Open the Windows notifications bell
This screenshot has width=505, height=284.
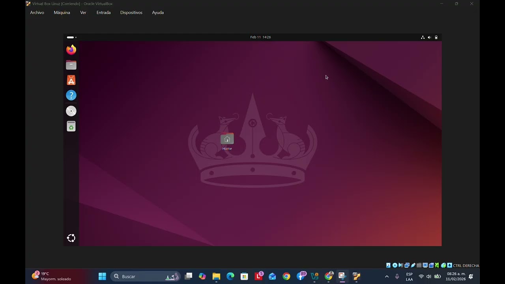pos(471,277)
